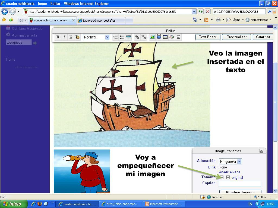Switch to cuadernohistoria - home tab

52,20
